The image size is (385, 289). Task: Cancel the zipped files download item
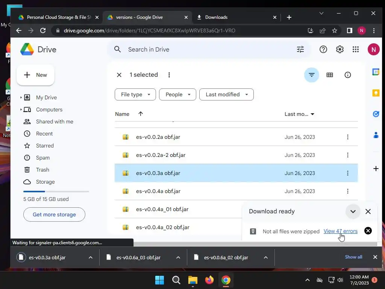[x=368, y=231]
